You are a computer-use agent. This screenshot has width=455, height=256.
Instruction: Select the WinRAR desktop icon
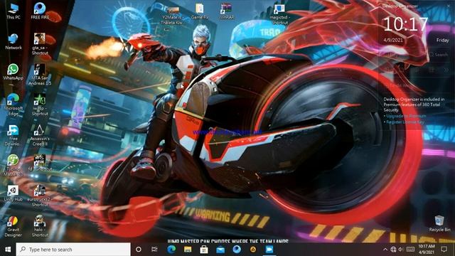tap(226, 11)
